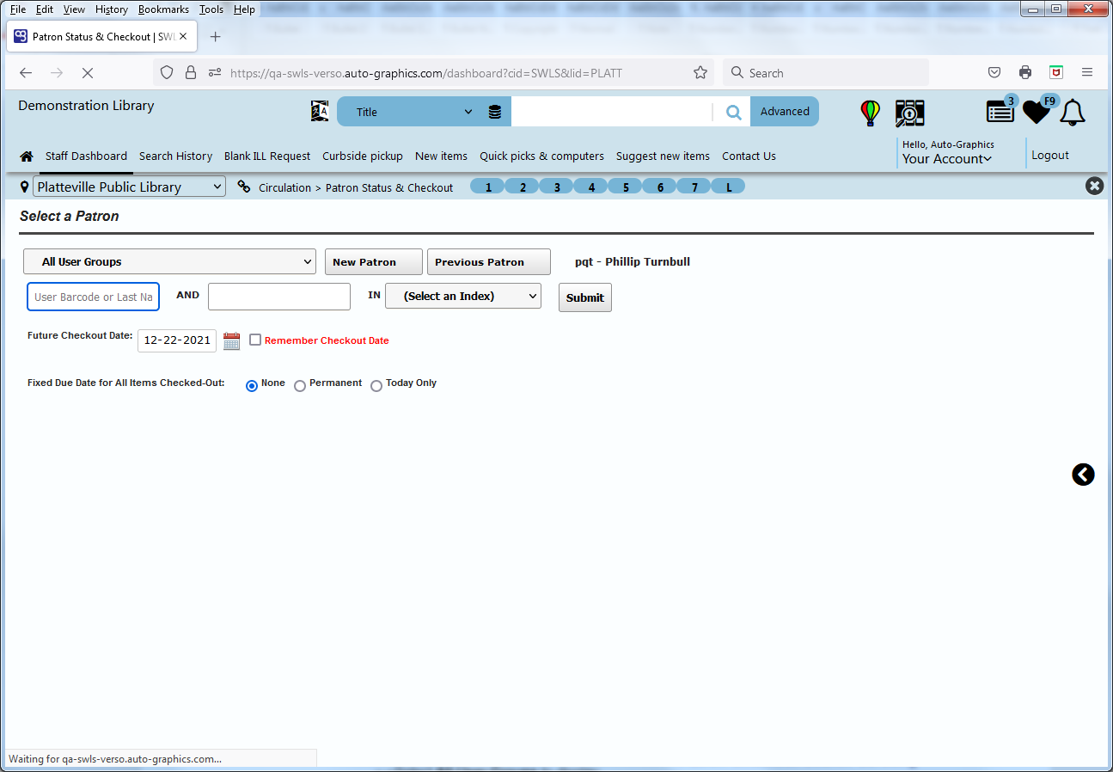Click the Previous Patron button

pyautogui.click(x=489, y=262)
